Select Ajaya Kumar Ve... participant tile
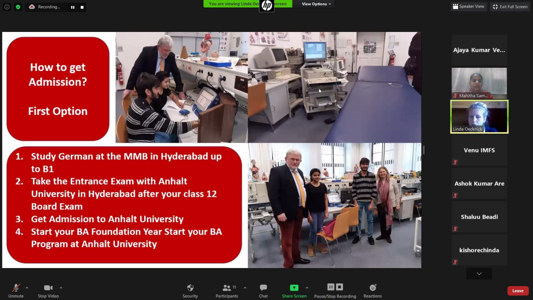Screen dimensions: 533x300 point(479,50)
